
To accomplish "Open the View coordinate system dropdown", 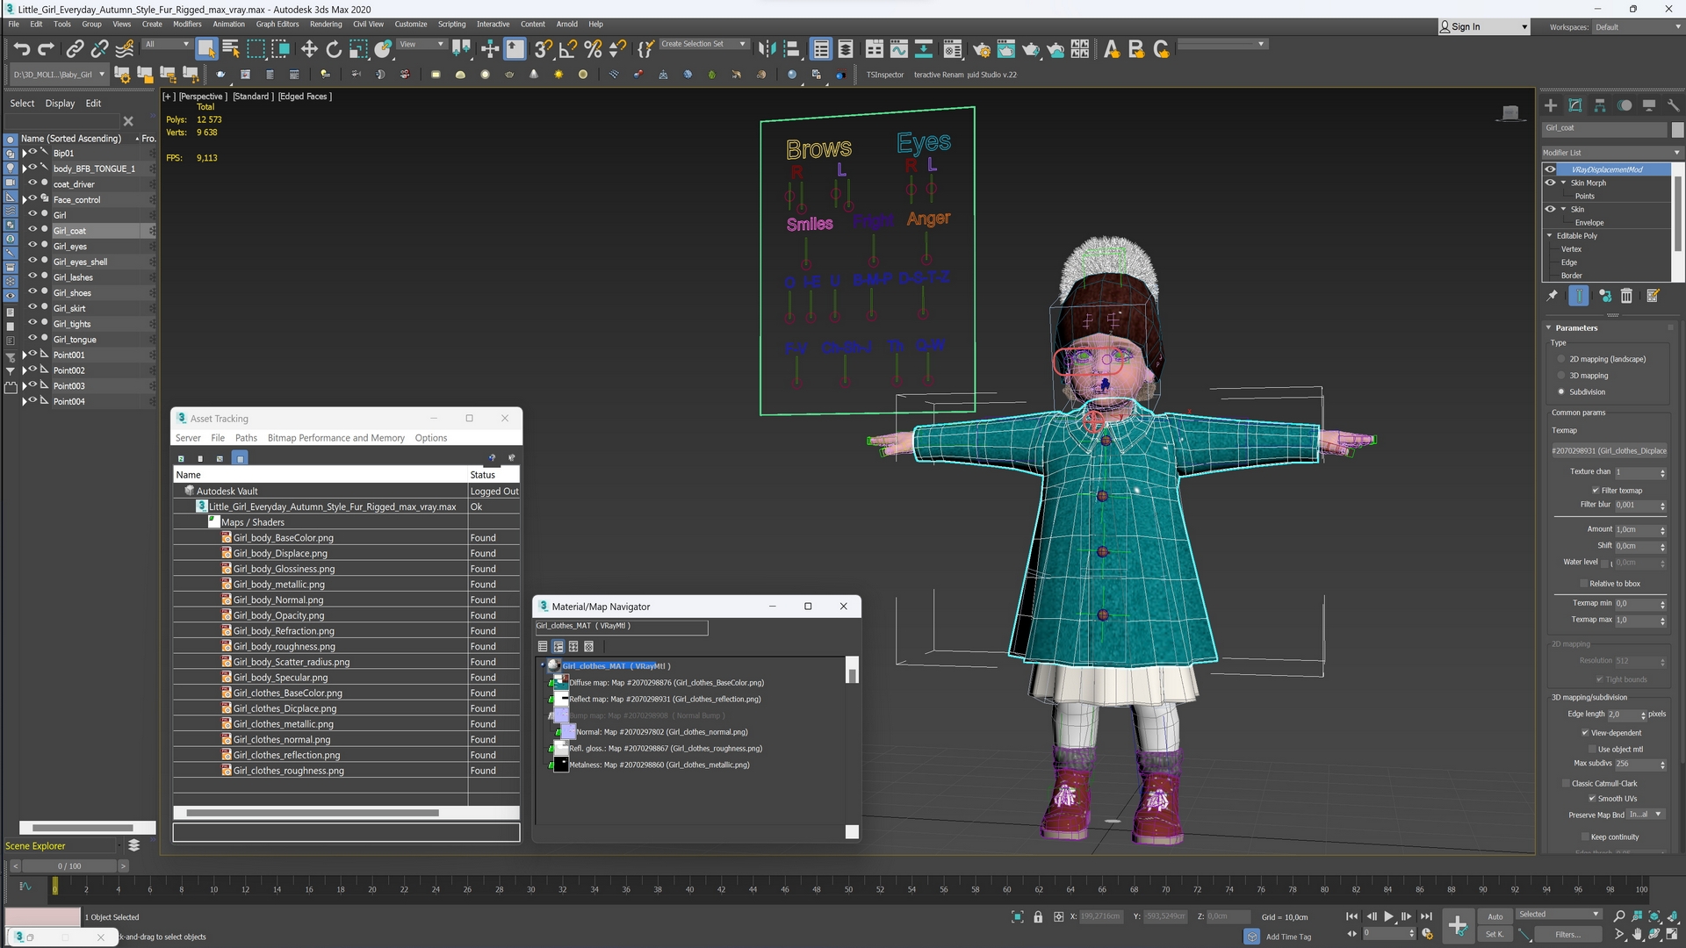I will (421, 44).
